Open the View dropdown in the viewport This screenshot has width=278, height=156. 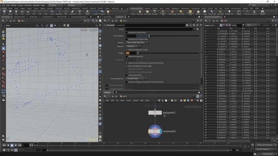pyautogui.click(x=8, y=26)
